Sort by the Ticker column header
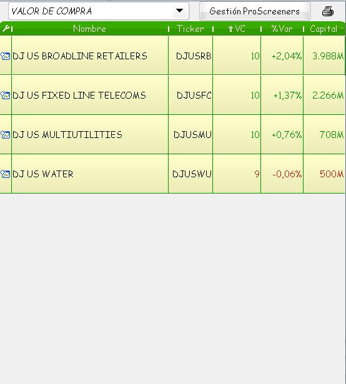The height and width of the screenshot is (384, 346). coord(190,29)
